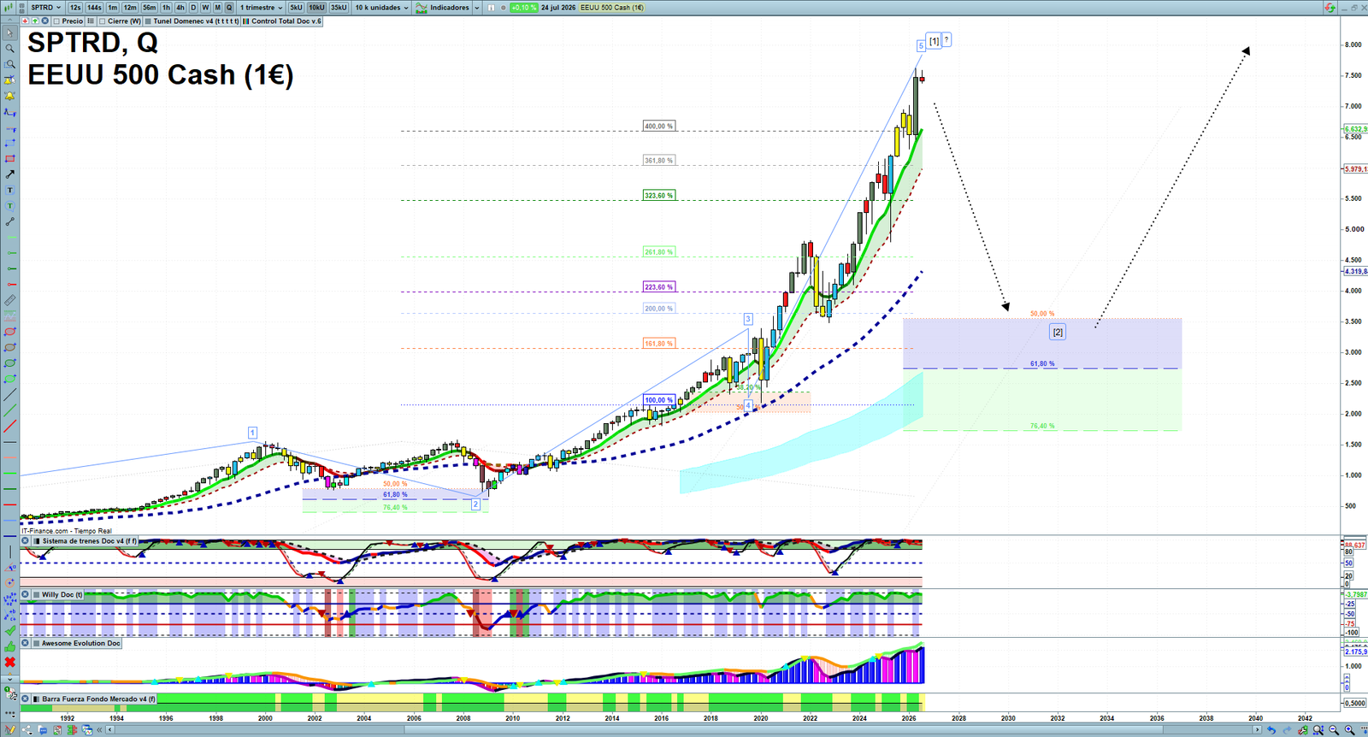Toggle the Precio checkbox
Image resolution: width=1368 pixels, height=737 pixels.
click(56, 21)
